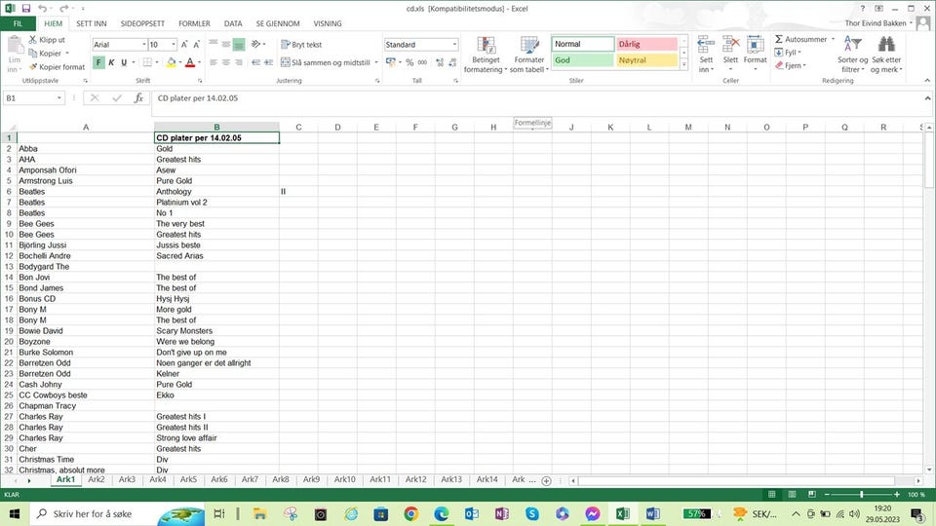
Task: Open the Standard number format dropdown
Action: point(454,45)
